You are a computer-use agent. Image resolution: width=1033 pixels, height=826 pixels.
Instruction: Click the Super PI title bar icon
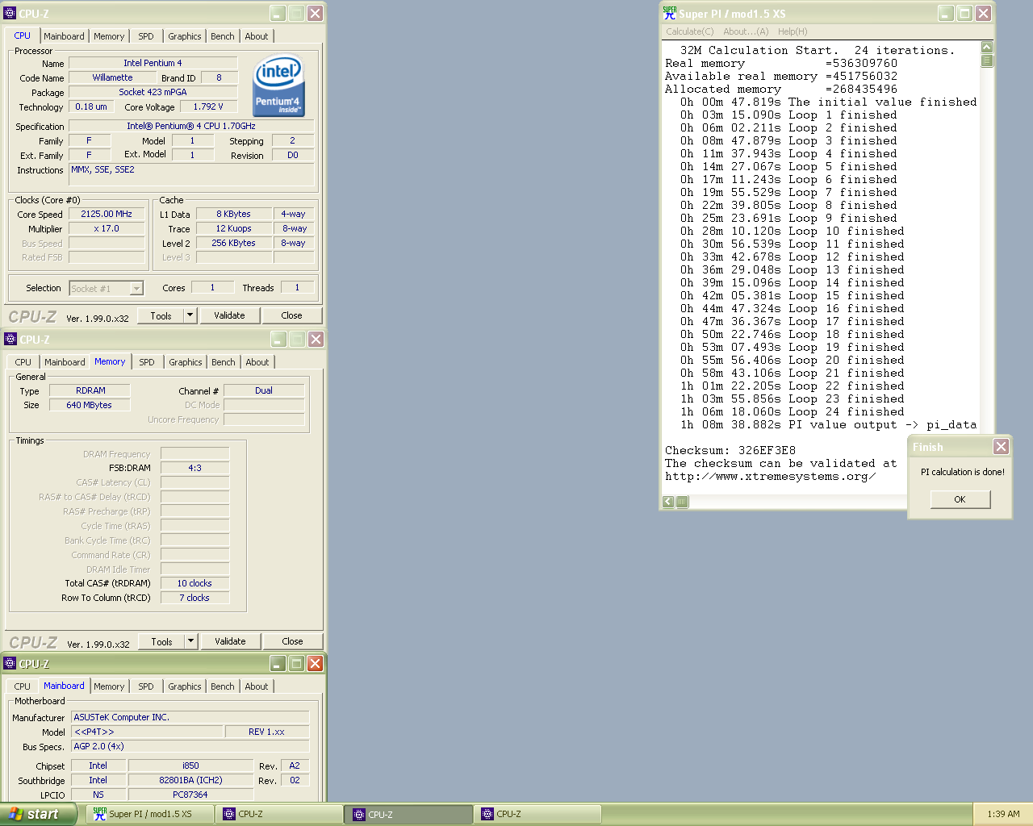[669, 13]
